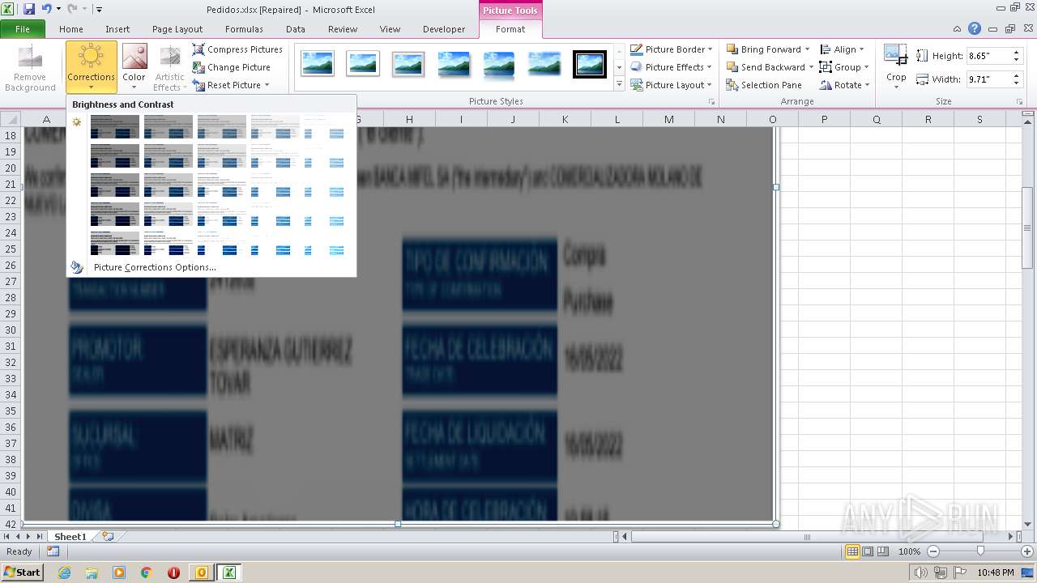Screen dimensions: 1037x583
Task: Switch to the Formulas tab
Action: [244, 29]
